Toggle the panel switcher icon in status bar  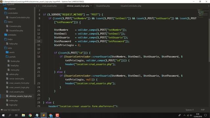pos(2,110)
